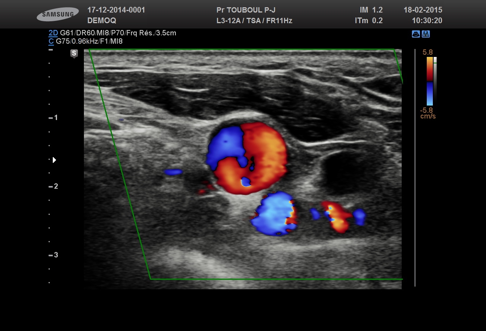The height and width of the screenshot is (331, 486).
Task: Click the grayscale bar beside the color map
Action: pyautogui.click(x=435, y=80)
